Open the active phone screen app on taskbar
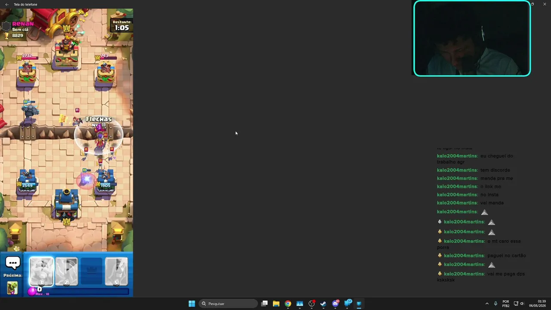This screenshot has height=310, width=551. (x=359, y=304)
